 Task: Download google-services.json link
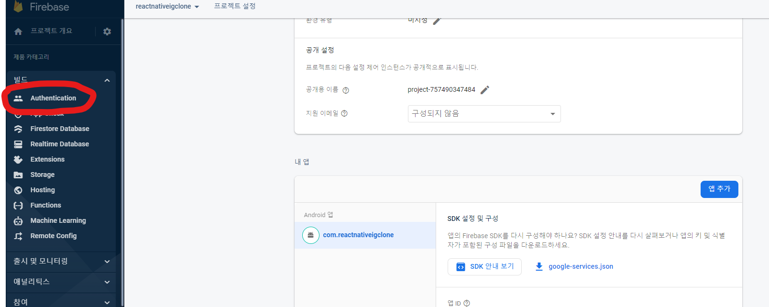tap(581, 266)
